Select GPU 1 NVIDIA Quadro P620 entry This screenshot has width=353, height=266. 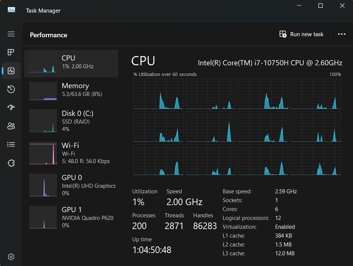tap(71, 217)
